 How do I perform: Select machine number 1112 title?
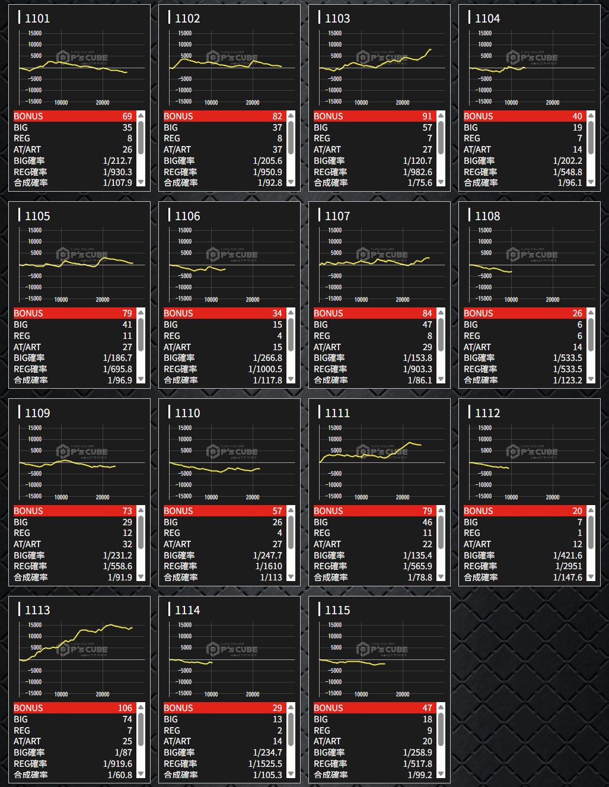[x=487, y=413]
